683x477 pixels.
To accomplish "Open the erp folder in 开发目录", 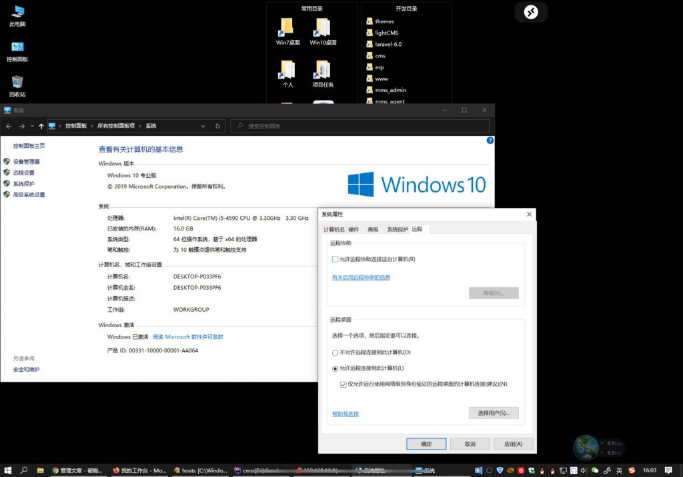I will click(x=375, y=67).
